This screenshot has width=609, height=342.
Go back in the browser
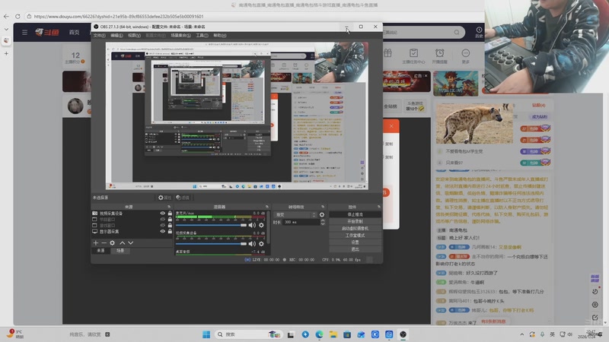(6, 16)
